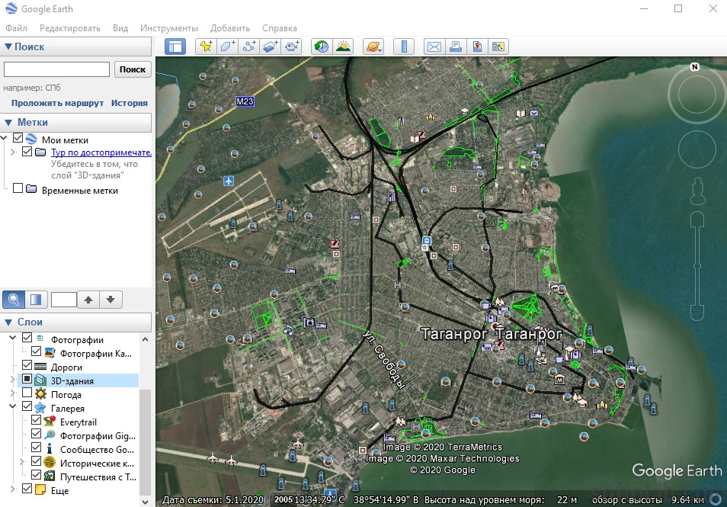Click the search magnifier icon below places
The height and width of the screenshot is (507, 727).
click(14, 300)
